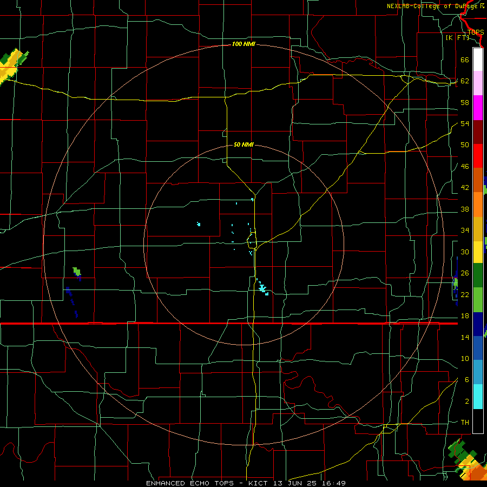Screen dimensions: 487x487
Task: Click the 34 legend value
Action: 465,231
